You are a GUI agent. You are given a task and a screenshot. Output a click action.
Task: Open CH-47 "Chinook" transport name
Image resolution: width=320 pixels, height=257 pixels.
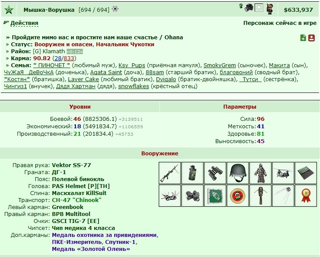(77, 200)
